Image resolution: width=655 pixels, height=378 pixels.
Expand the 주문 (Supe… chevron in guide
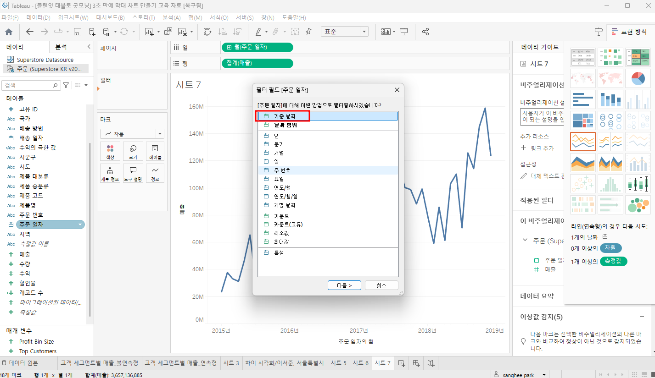click(x=525, y=240)
